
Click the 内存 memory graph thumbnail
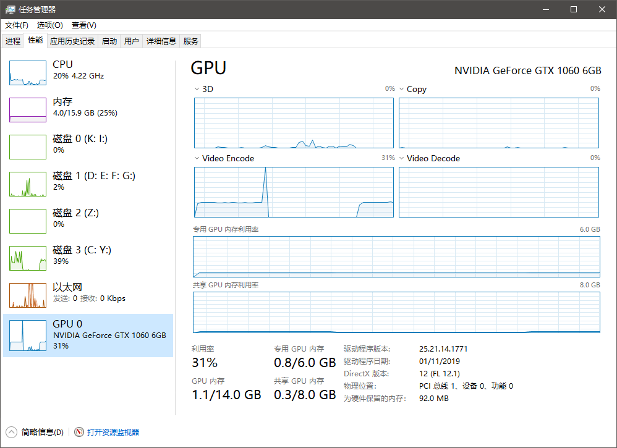pos(28,110)
